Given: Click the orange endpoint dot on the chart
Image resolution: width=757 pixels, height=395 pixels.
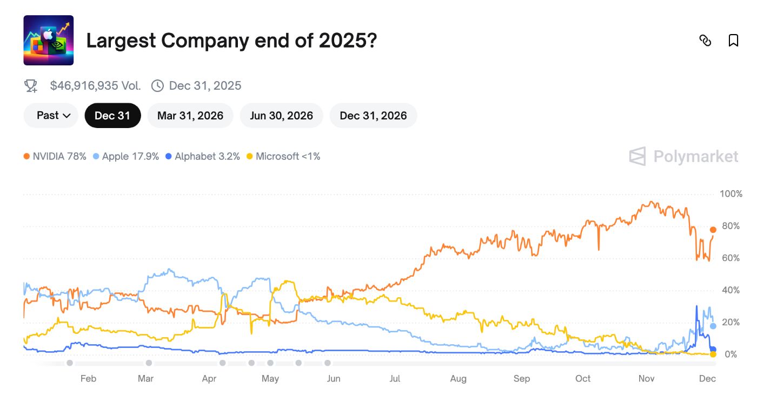Looking at the screenshot, I should [x=713, y=229].
